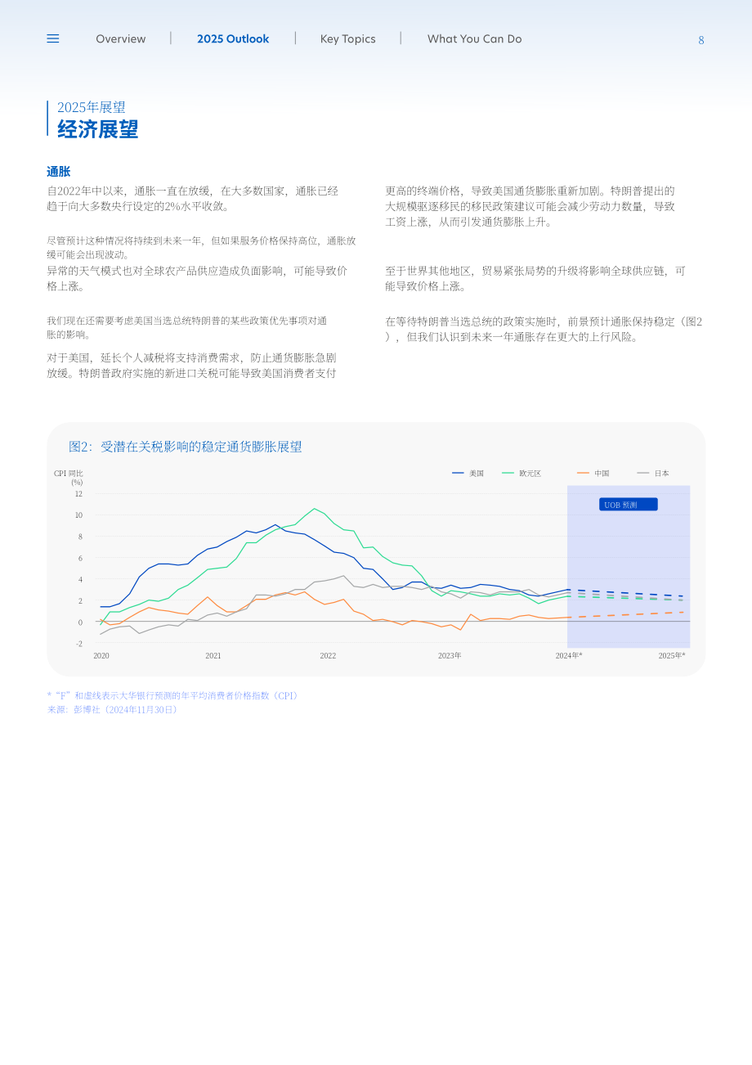Image resolution: width=752 pixels, height=1065 pixels.
Task: Click x-axis label 2022
Action: [x=328, y=656]
